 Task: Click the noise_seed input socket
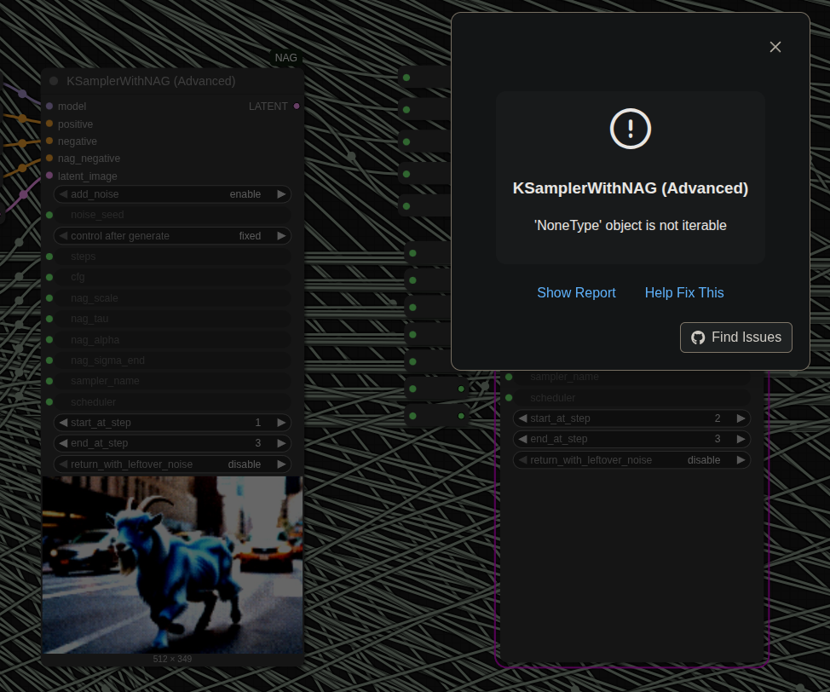[49, 215]
